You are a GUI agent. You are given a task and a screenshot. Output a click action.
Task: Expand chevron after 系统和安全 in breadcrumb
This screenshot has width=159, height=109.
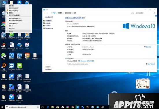[x=72, y=13]
